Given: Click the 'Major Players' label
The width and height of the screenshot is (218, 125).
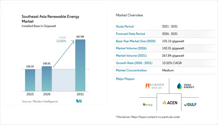Looking at the screenshot, I should pyautogui.click(x=125, y=79).
